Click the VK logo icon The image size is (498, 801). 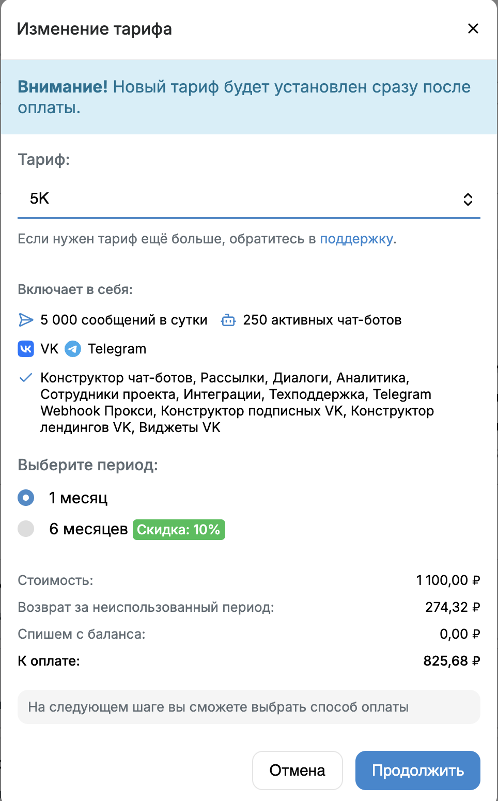(x=26, y=349)
